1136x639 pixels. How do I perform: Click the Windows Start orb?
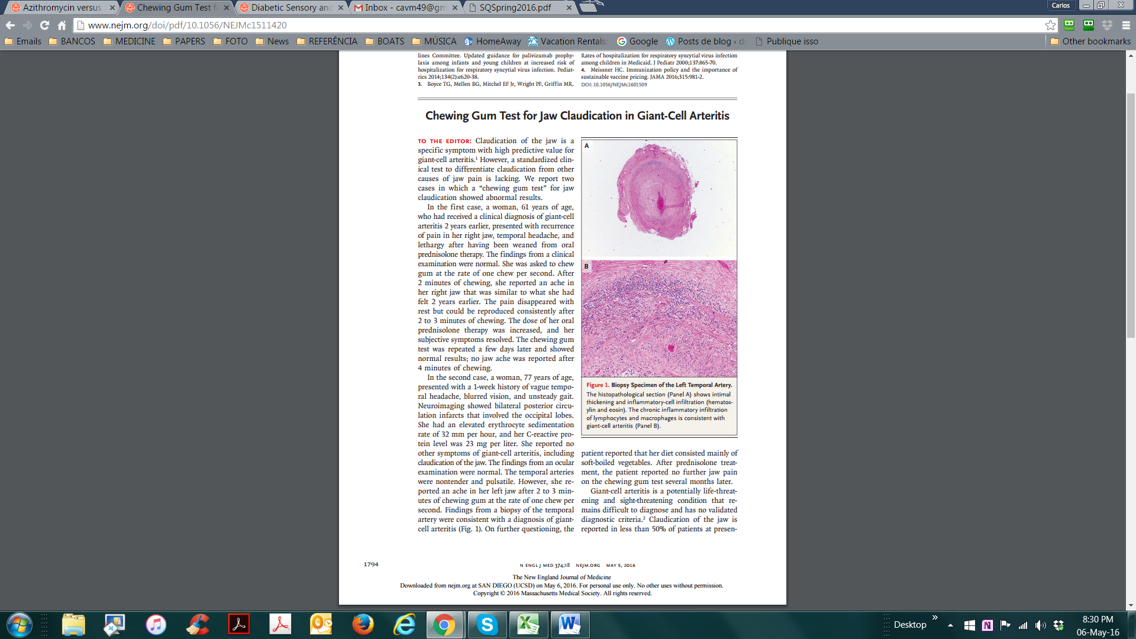[19, 625]
